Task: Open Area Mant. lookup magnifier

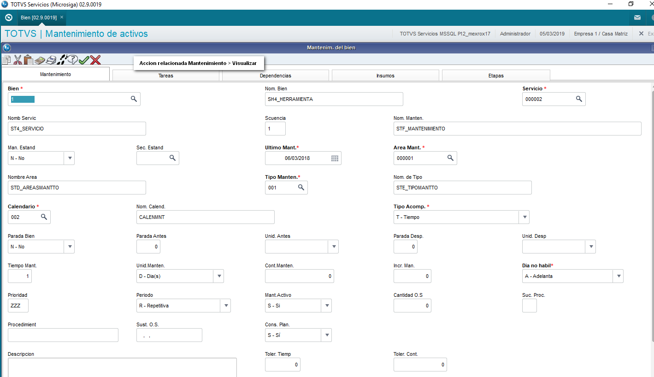Action: 450,158
